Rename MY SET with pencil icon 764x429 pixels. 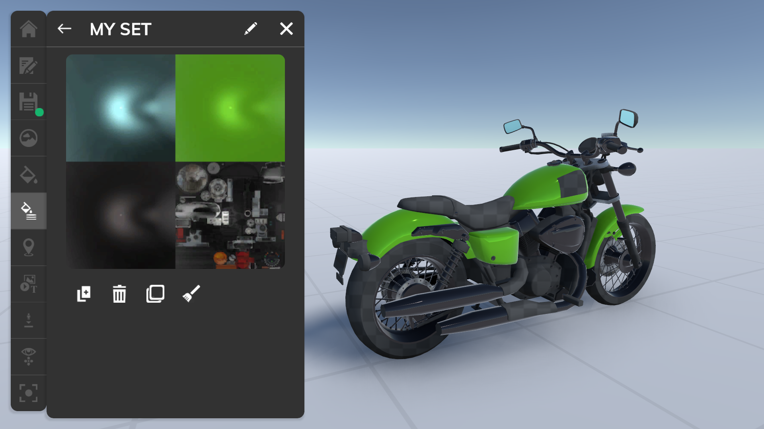coord(251,29)
